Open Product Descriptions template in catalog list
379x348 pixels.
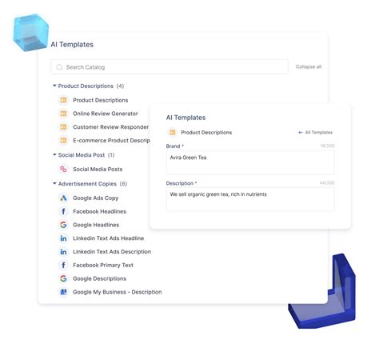click(101, 100)
